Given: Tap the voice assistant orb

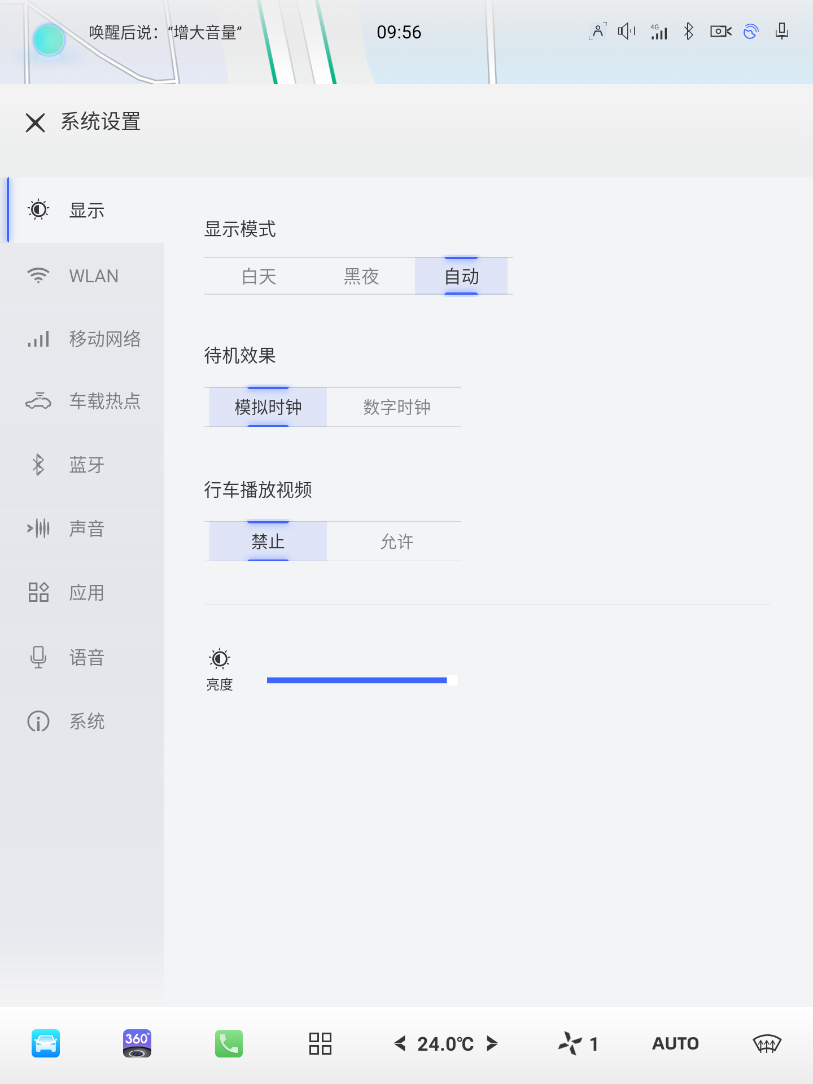Looking at the screenshot, I should 49,40.
